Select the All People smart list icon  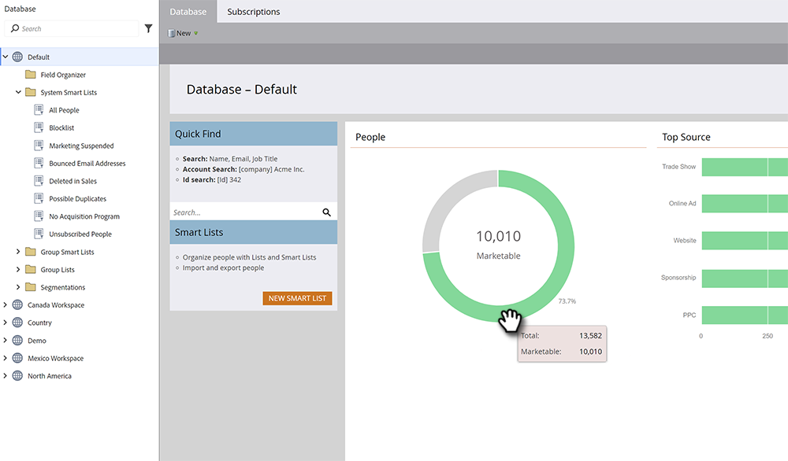tap(39, 110)
